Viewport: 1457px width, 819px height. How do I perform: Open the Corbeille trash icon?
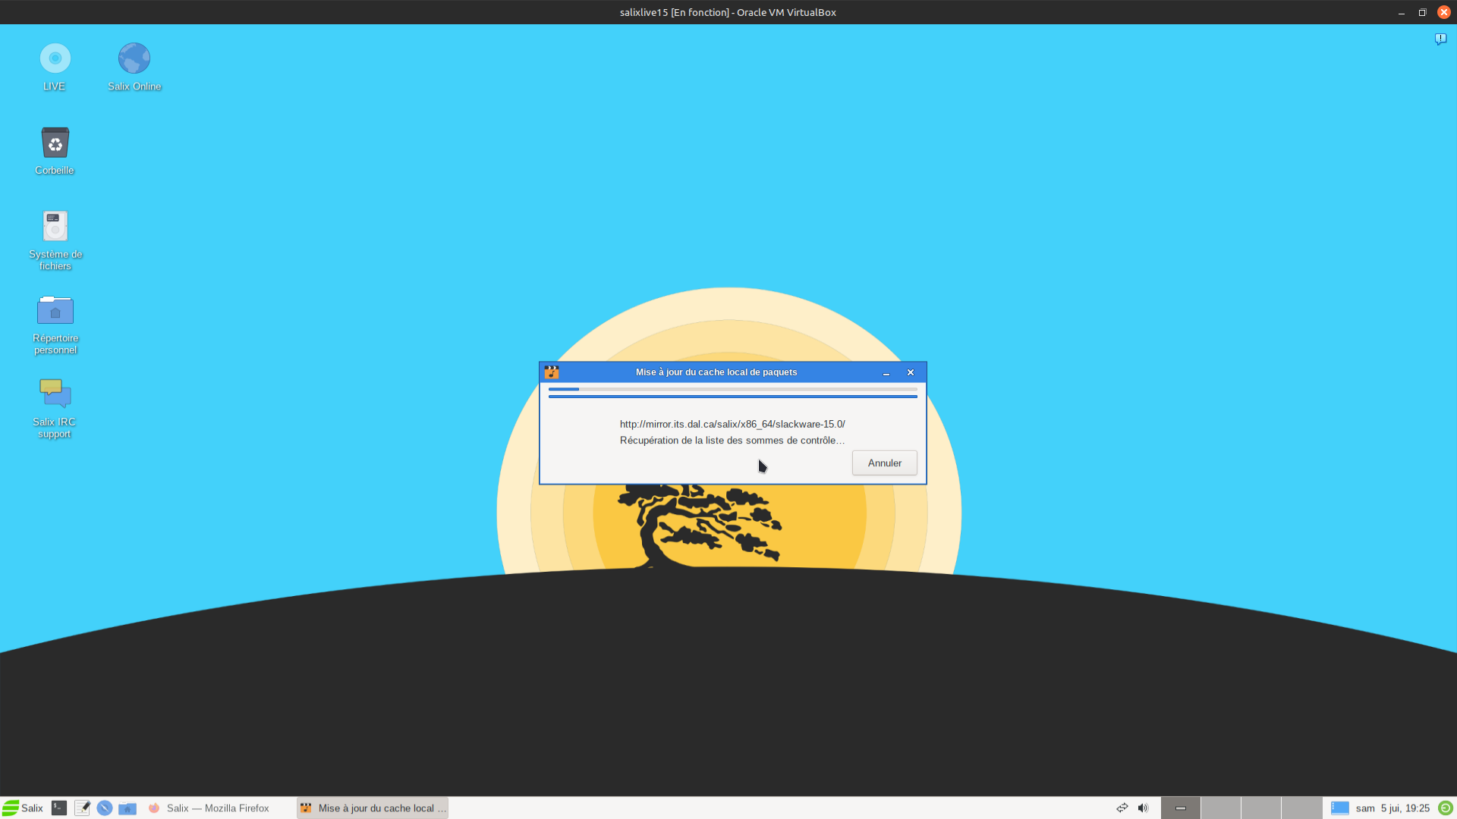[55, 143]
